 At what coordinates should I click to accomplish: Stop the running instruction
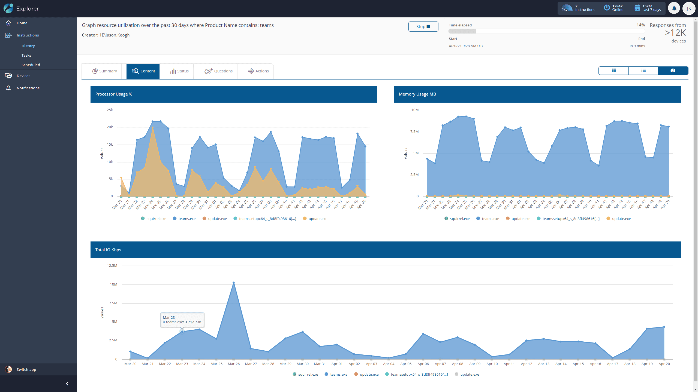coord(423,26)
